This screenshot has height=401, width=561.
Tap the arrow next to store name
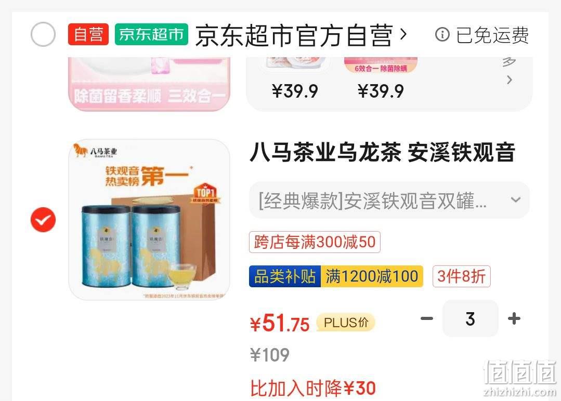(403, 34)
